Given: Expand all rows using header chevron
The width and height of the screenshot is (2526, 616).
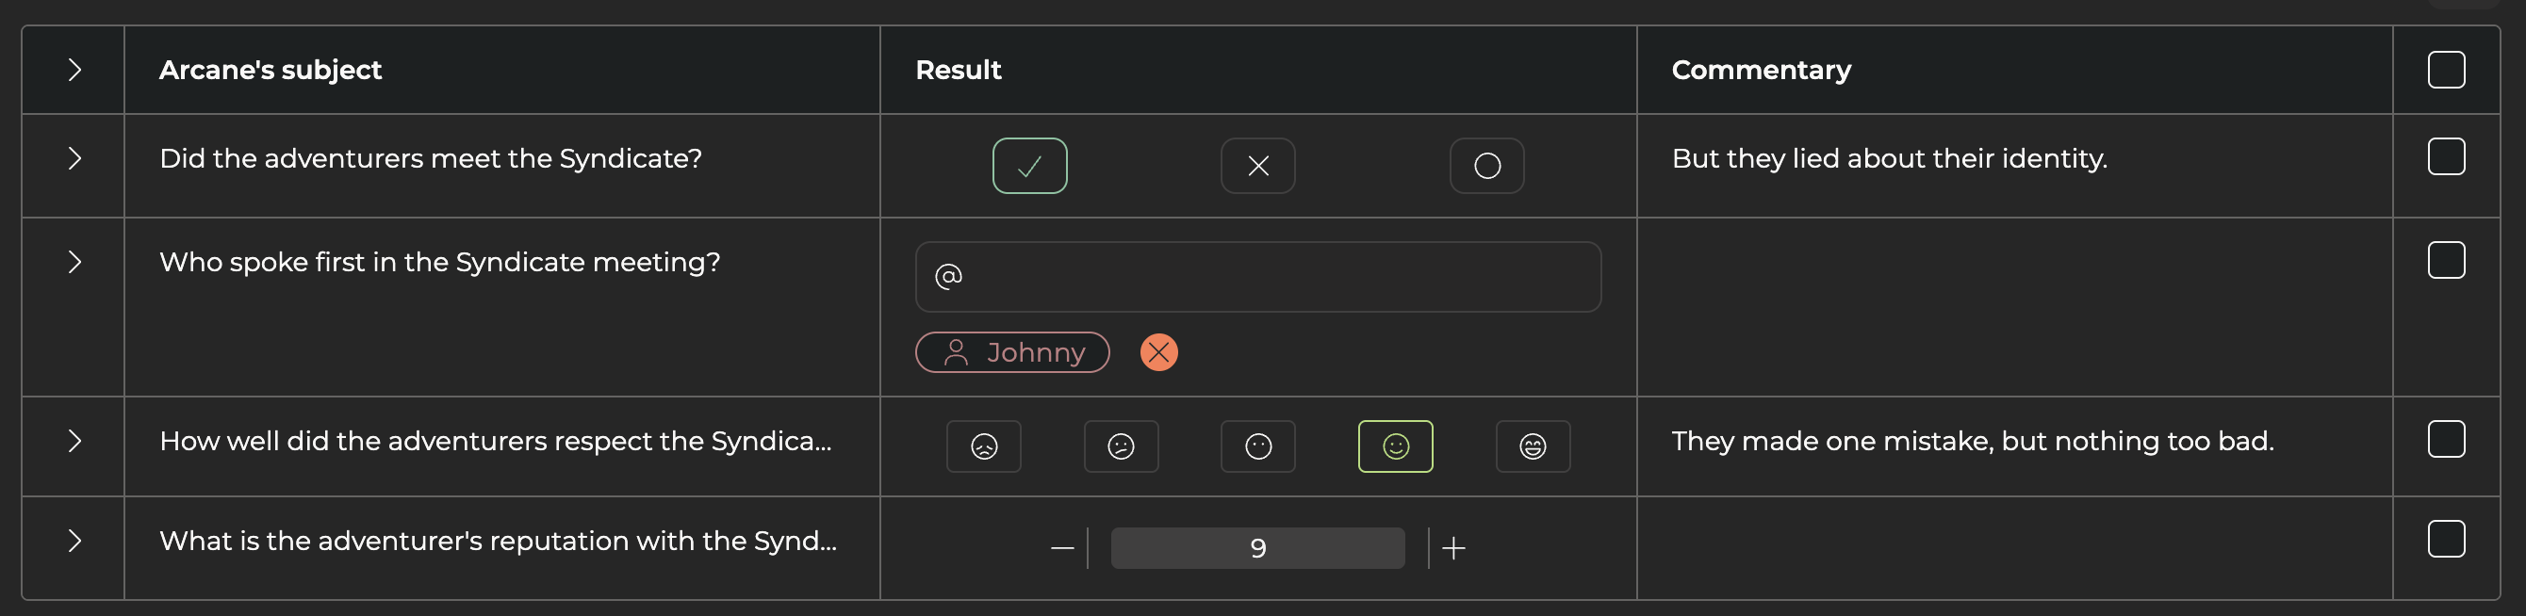Looking at the screenshot, I should tap(74, 70).
